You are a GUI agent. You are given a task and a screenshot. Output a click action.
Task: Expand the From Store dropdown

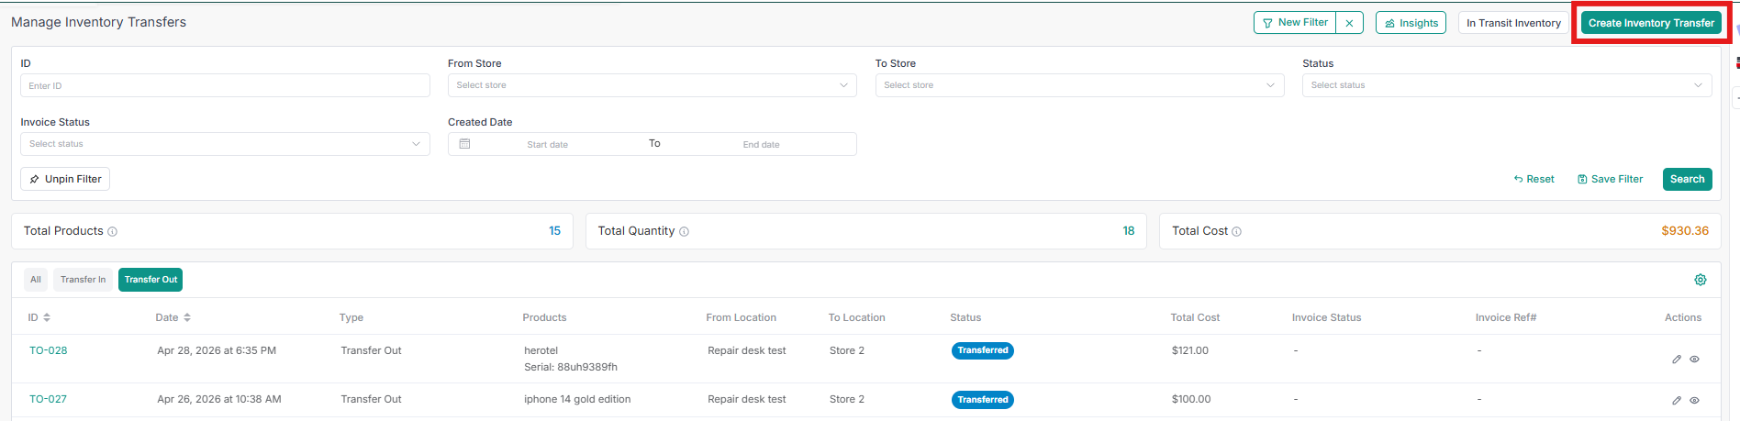652,85
